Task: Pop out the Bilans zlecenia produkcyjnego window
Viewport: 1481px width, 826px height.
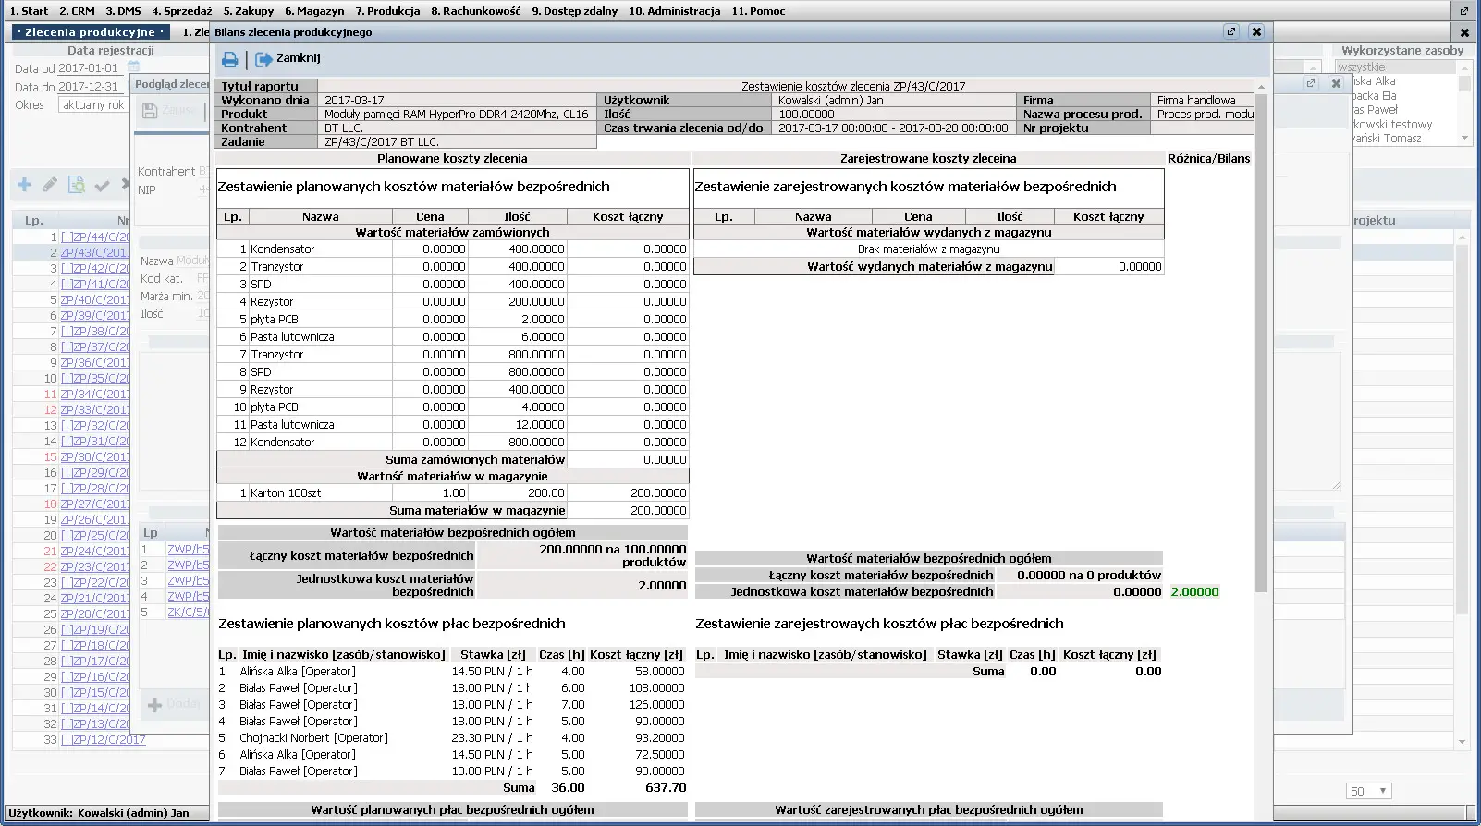Action: [1230, 31]
